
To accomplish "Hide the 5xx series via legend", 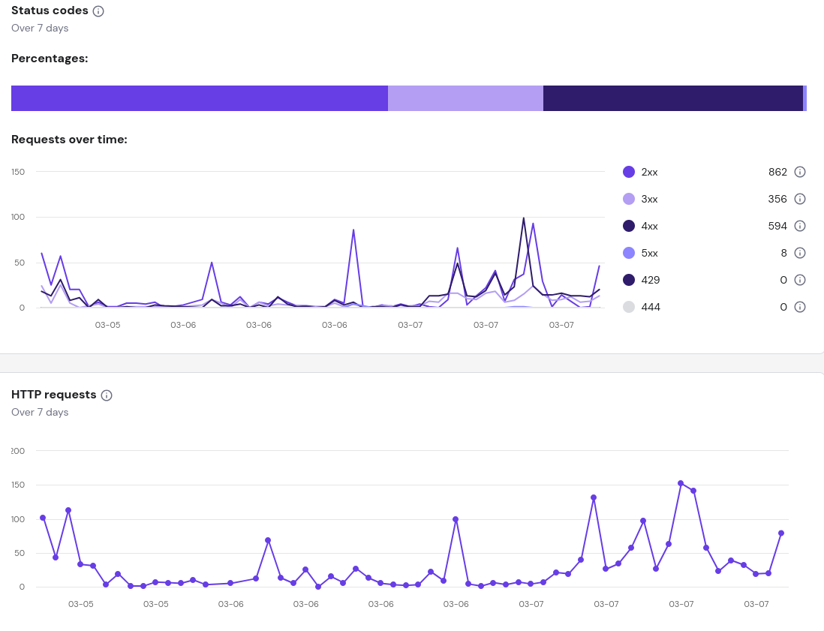I will tap(629, 253).
